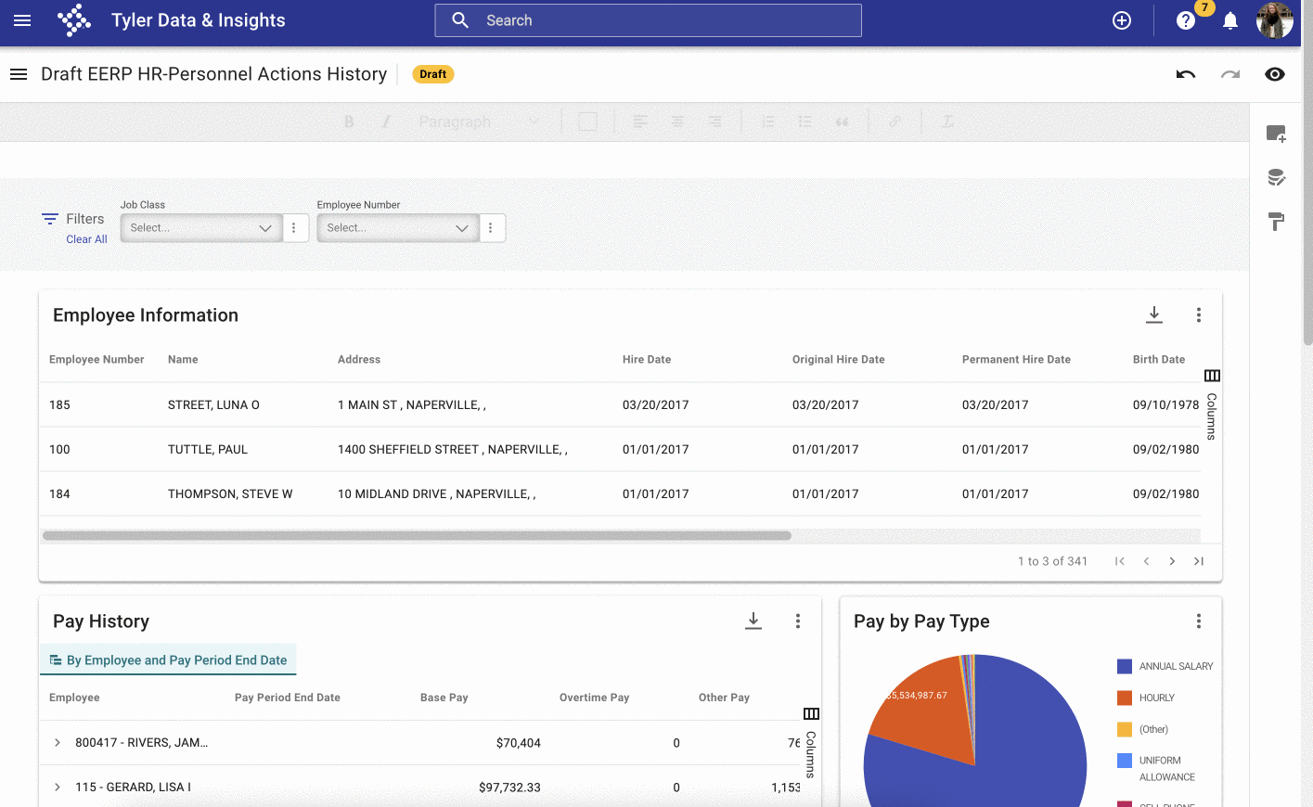Align text center

tap(678, 122)
